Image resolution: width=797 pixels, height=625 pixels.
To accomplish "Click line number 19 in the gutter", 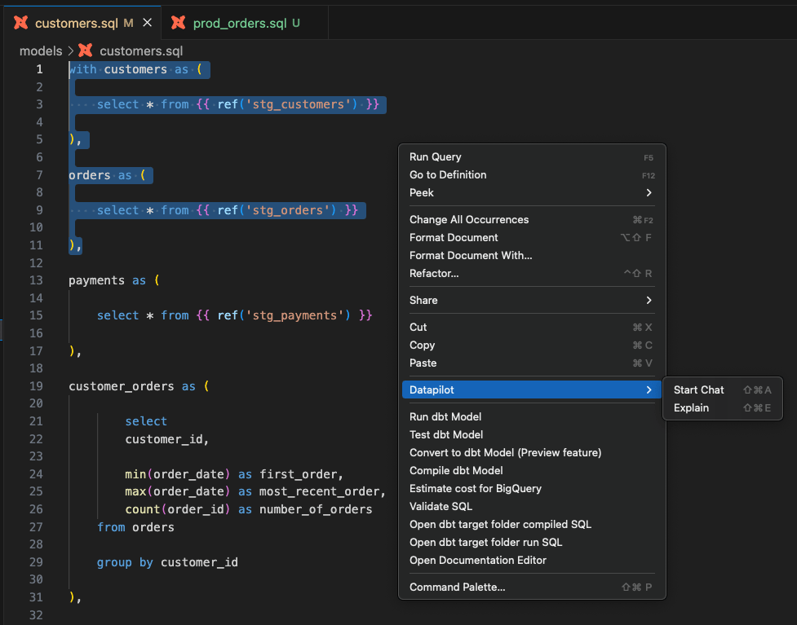I will 36,386.
